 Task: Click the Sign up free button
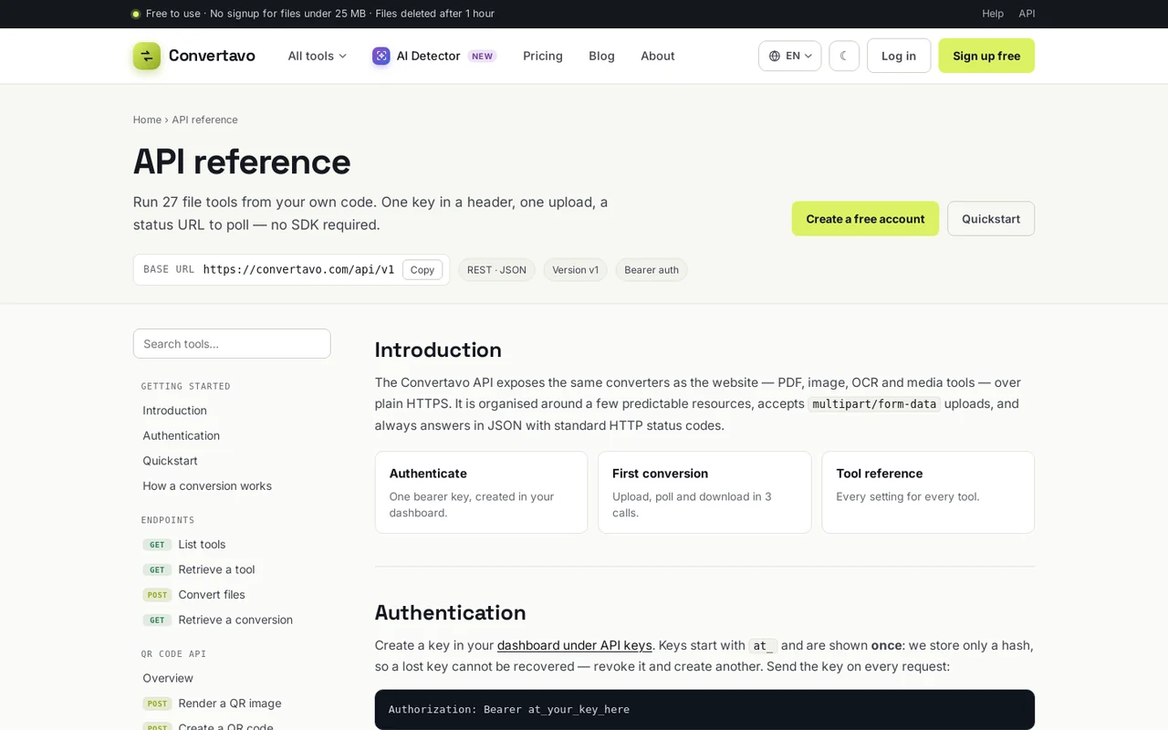pos(986,56)
